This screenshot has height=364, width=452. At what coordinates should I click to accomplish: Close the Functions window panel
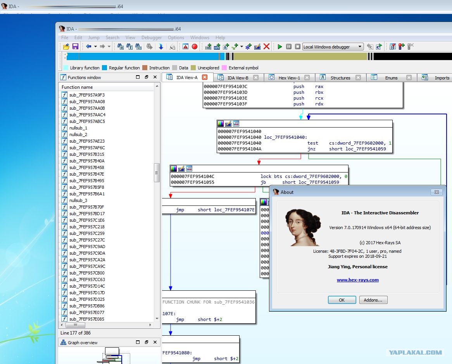tap(155, 77)
